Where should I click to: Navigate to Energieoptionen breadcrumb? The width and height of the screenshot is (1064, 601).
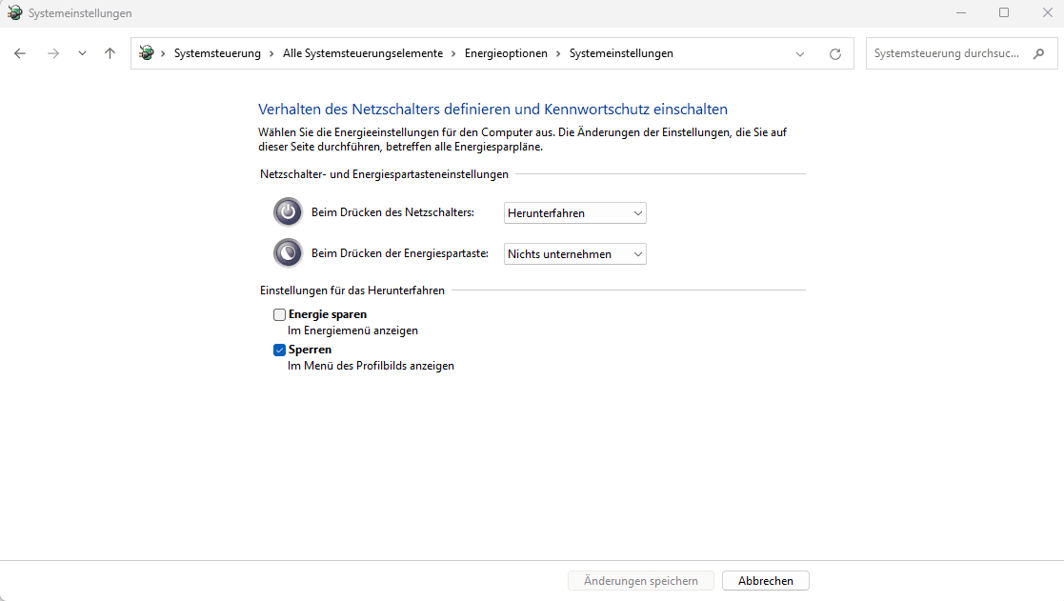pos(506,53)
